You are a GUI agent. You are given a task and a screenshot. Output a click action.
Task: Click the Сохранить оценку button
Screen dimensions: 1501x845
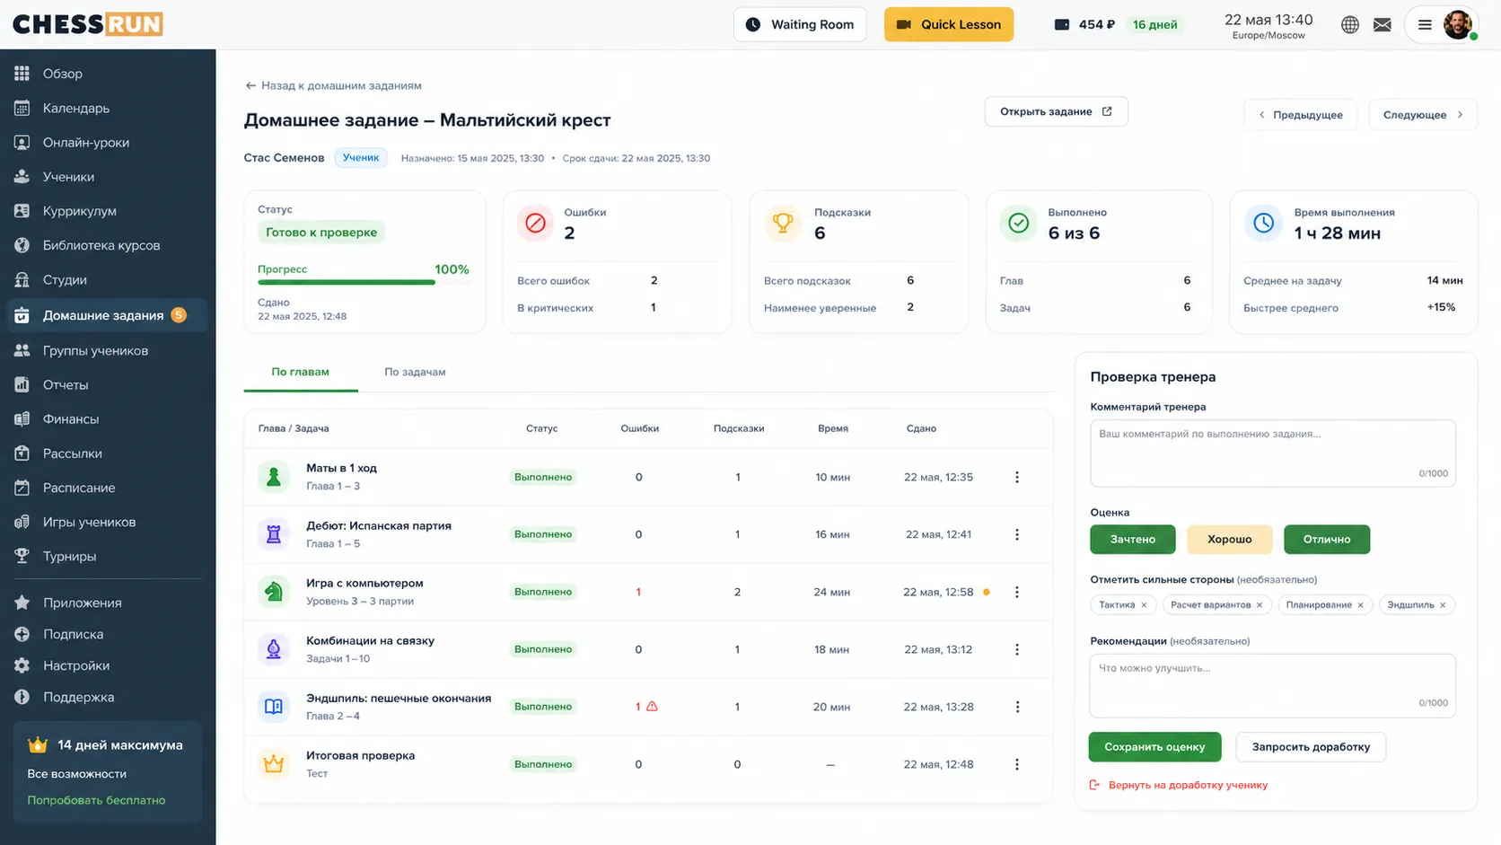1154,747
